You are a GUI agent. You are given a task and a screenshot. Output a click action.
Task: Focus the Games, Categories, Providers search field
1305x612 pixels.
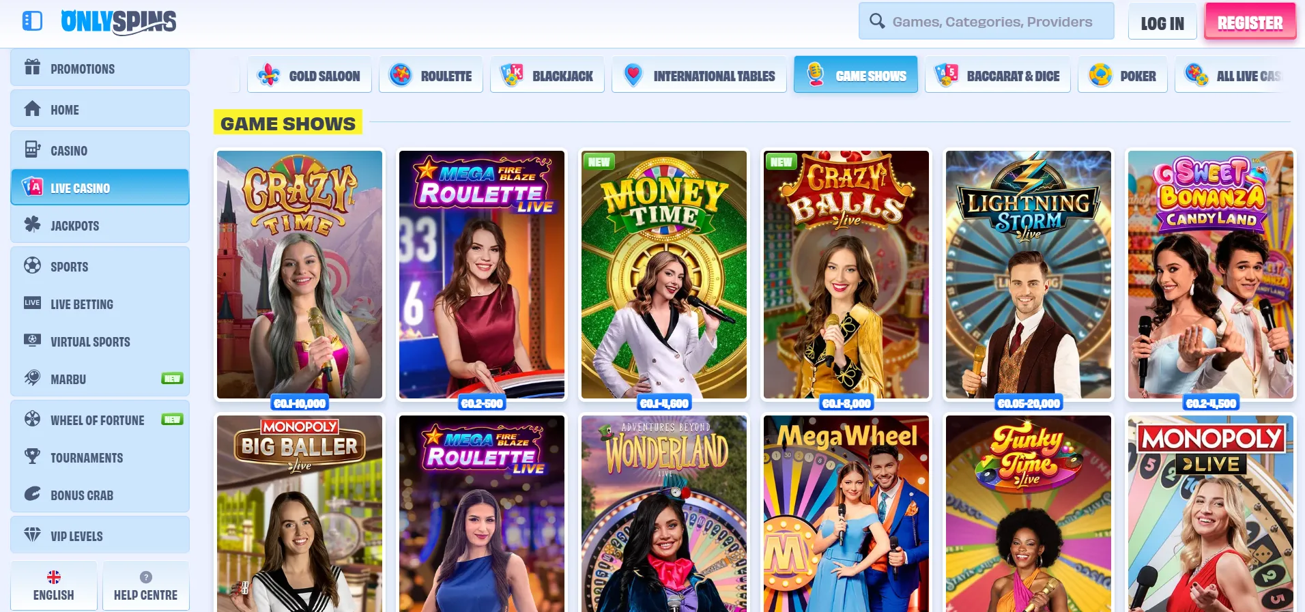[x=992, y=22]
